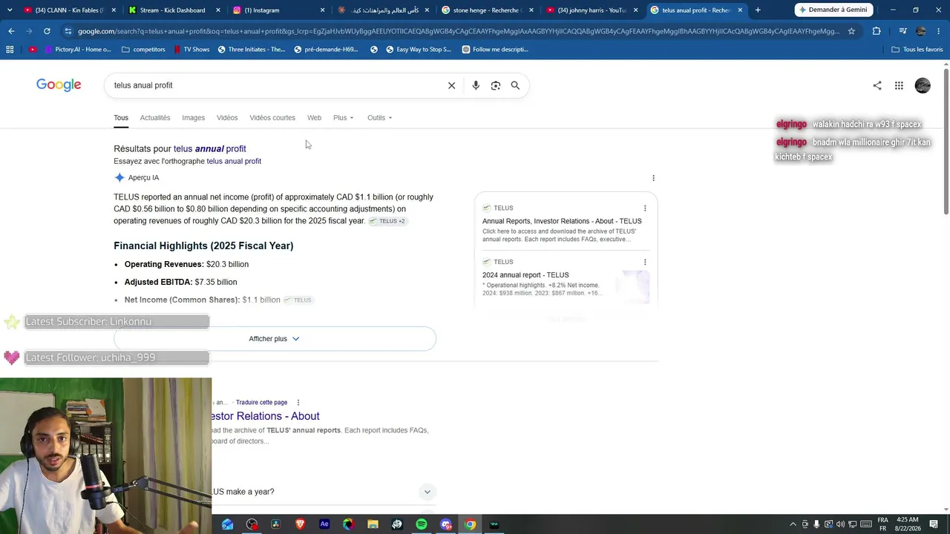Viewport: 950px width, 534px height.
Task: Open the Discord icon in the taskbar
Action: click(x=446, y=524)
